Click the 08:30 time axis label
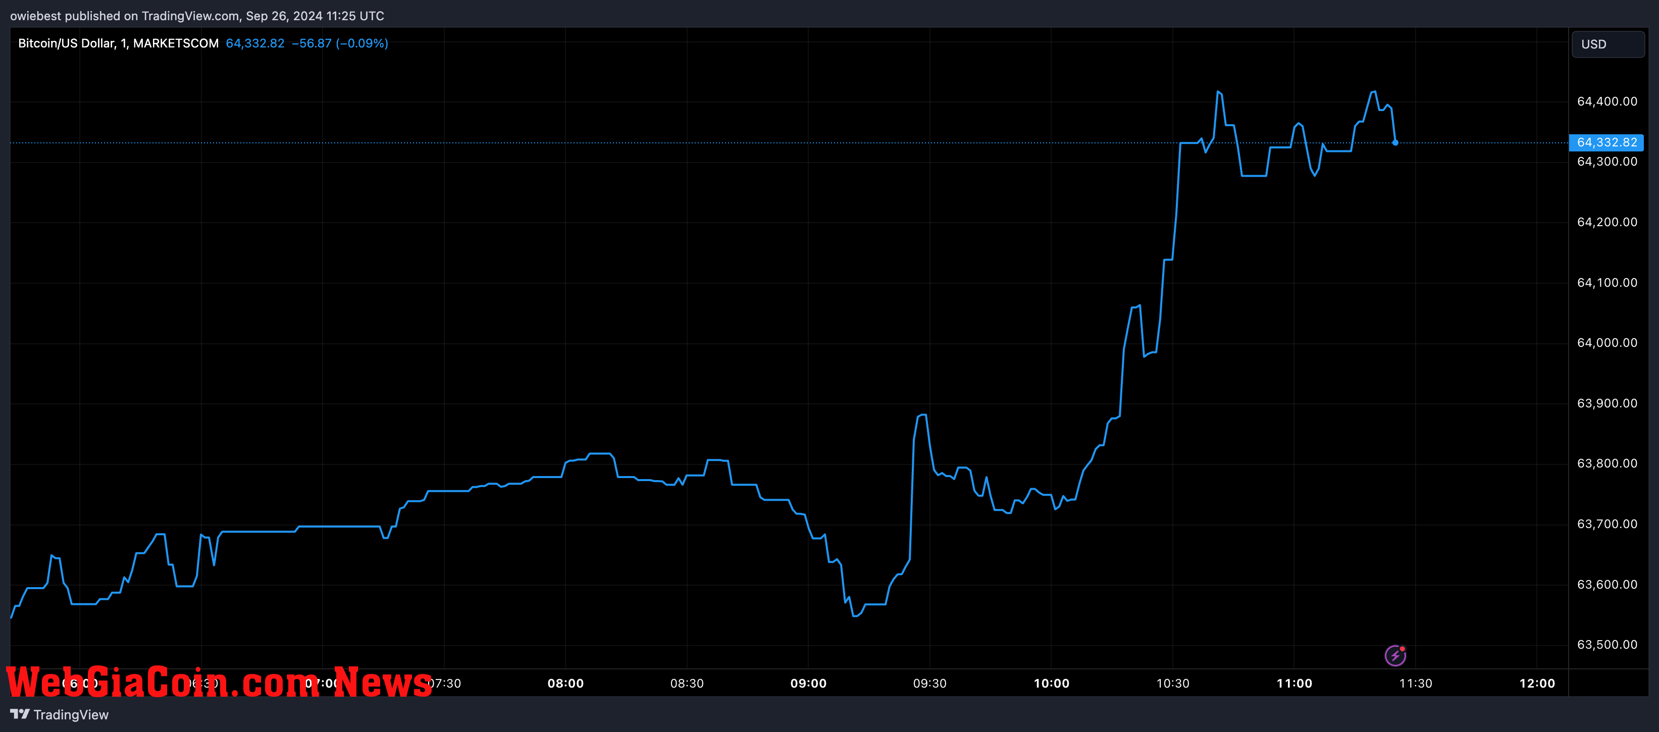 pos(687,683)
